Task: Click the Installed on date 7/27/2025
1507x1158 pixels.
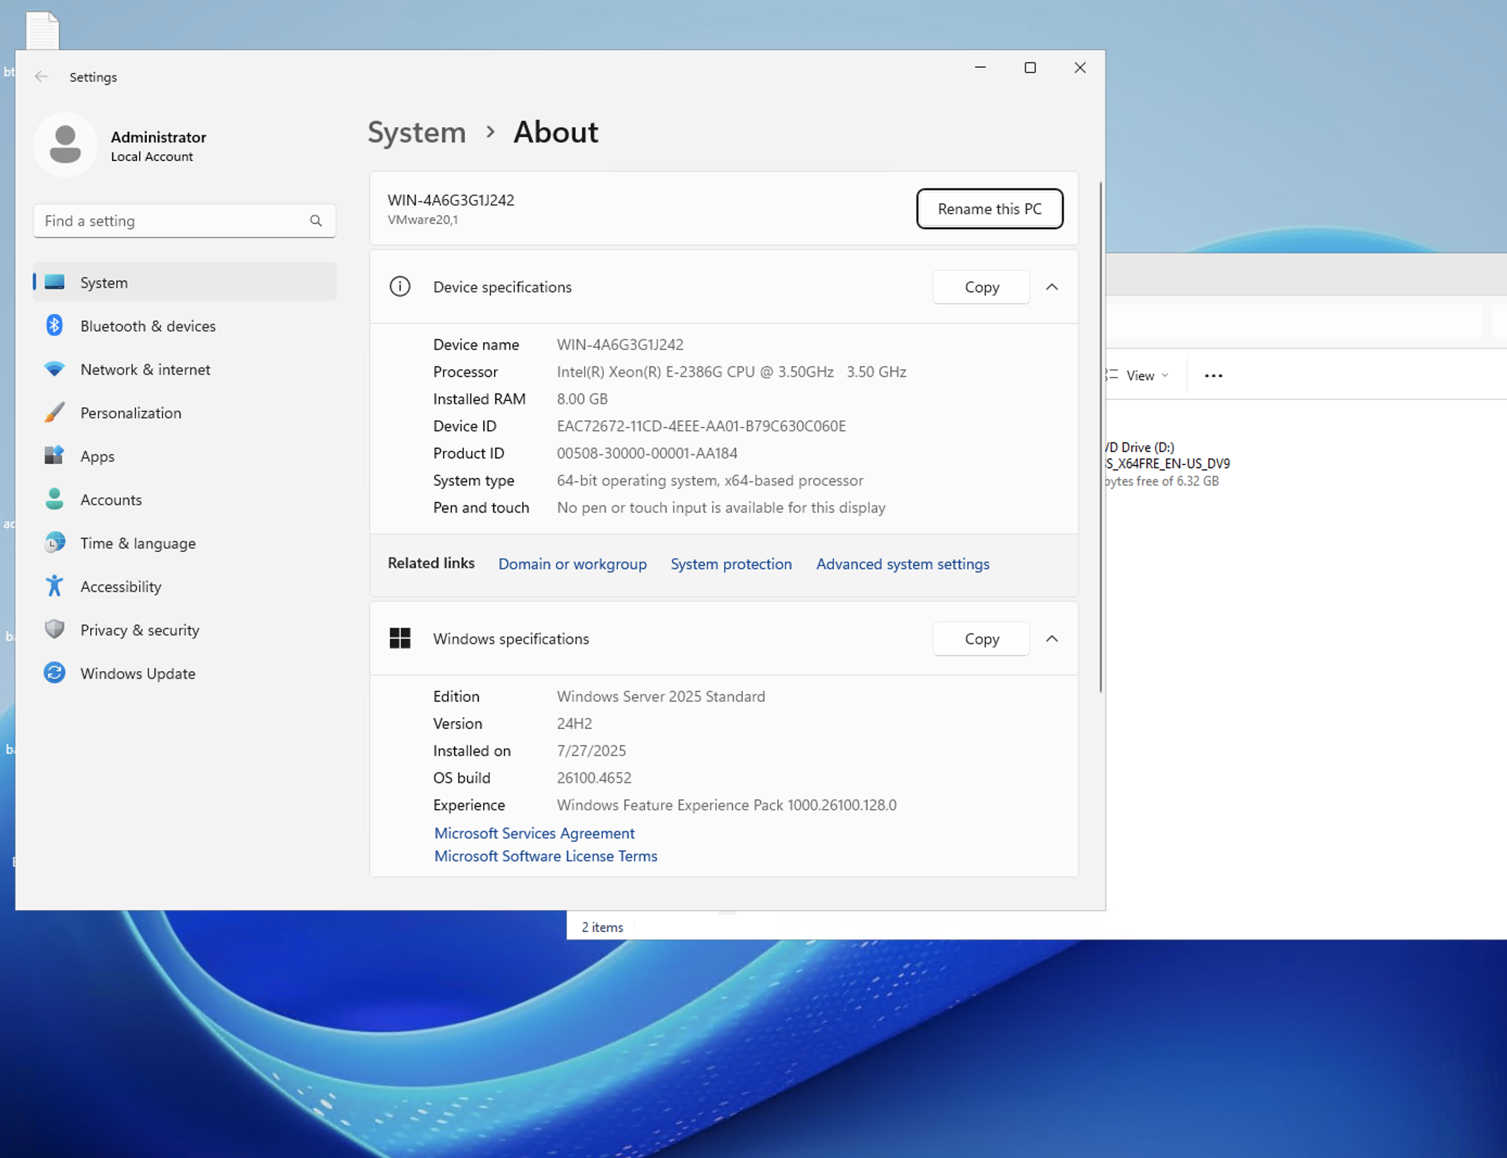Action: [591, 751]
